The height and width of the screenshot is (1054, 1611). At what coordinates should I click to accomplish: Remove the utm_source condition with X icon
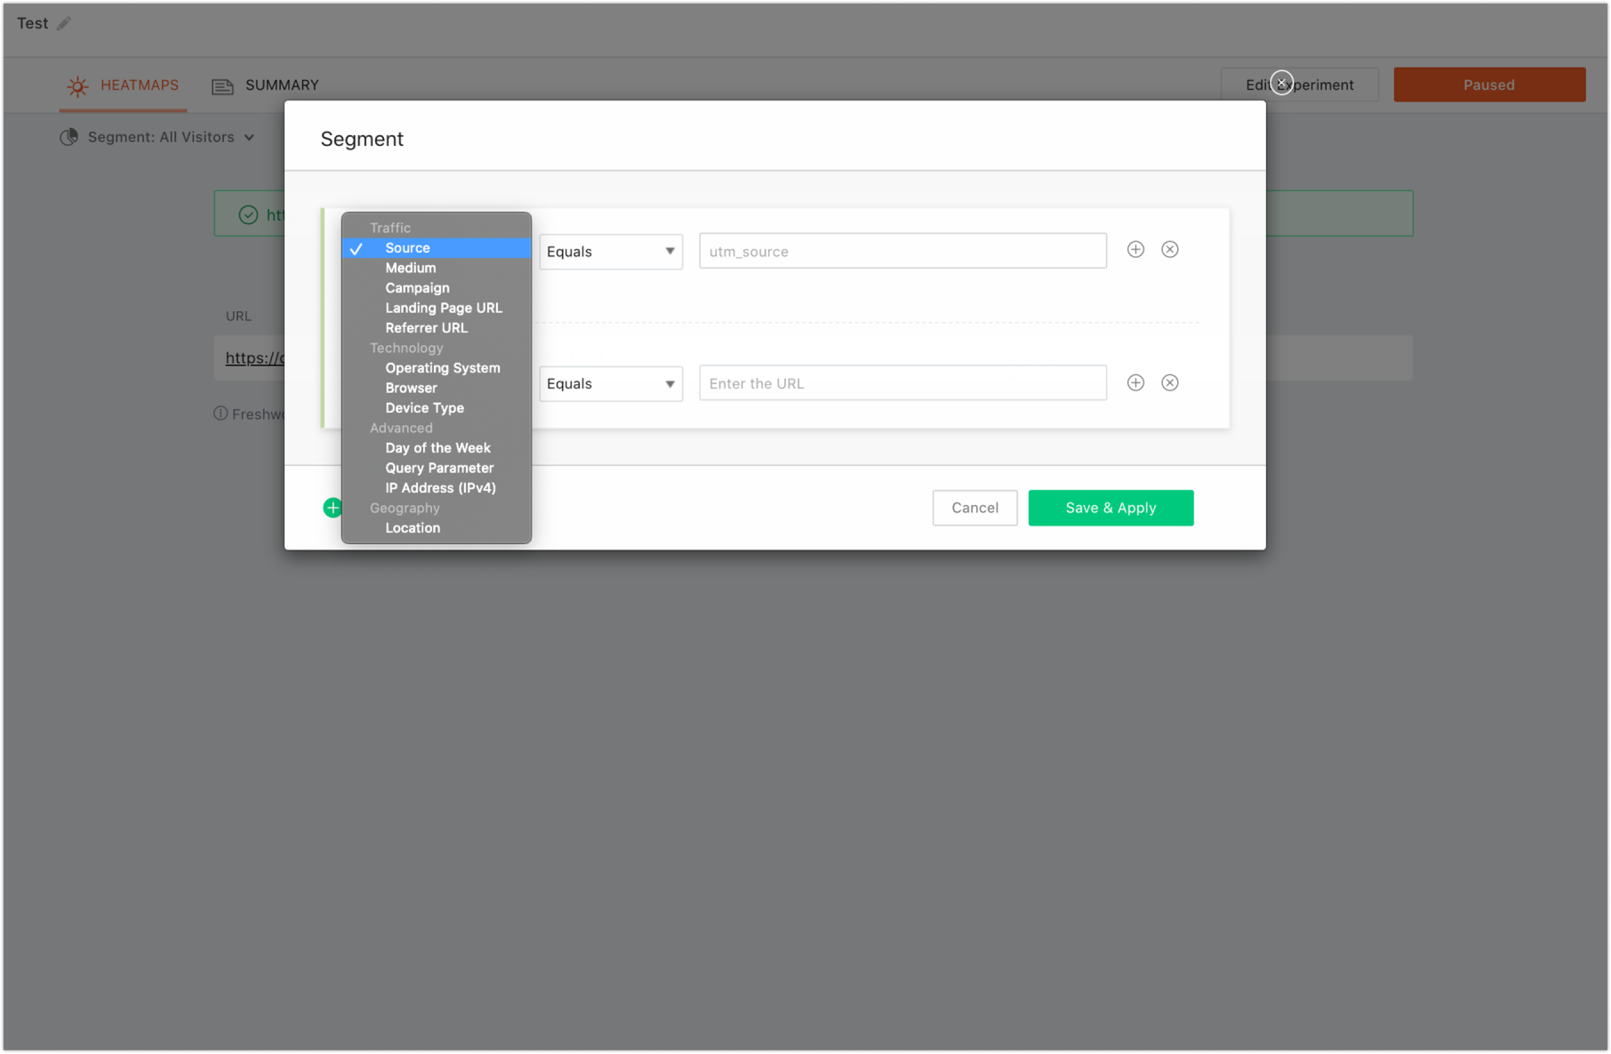click(1169, 250)
